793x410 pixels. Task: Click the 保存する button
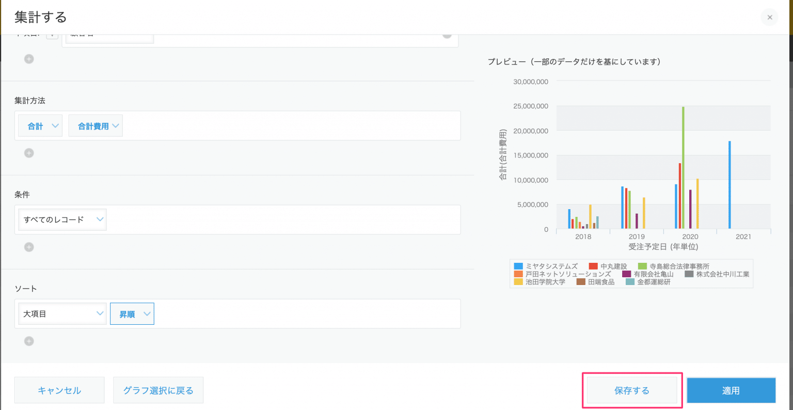point(632,390)
